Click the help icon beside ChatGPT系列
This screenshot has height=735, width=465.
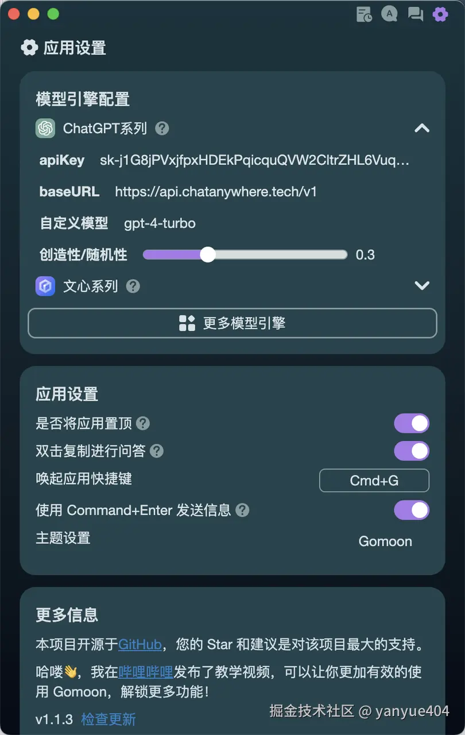(162, 128)
